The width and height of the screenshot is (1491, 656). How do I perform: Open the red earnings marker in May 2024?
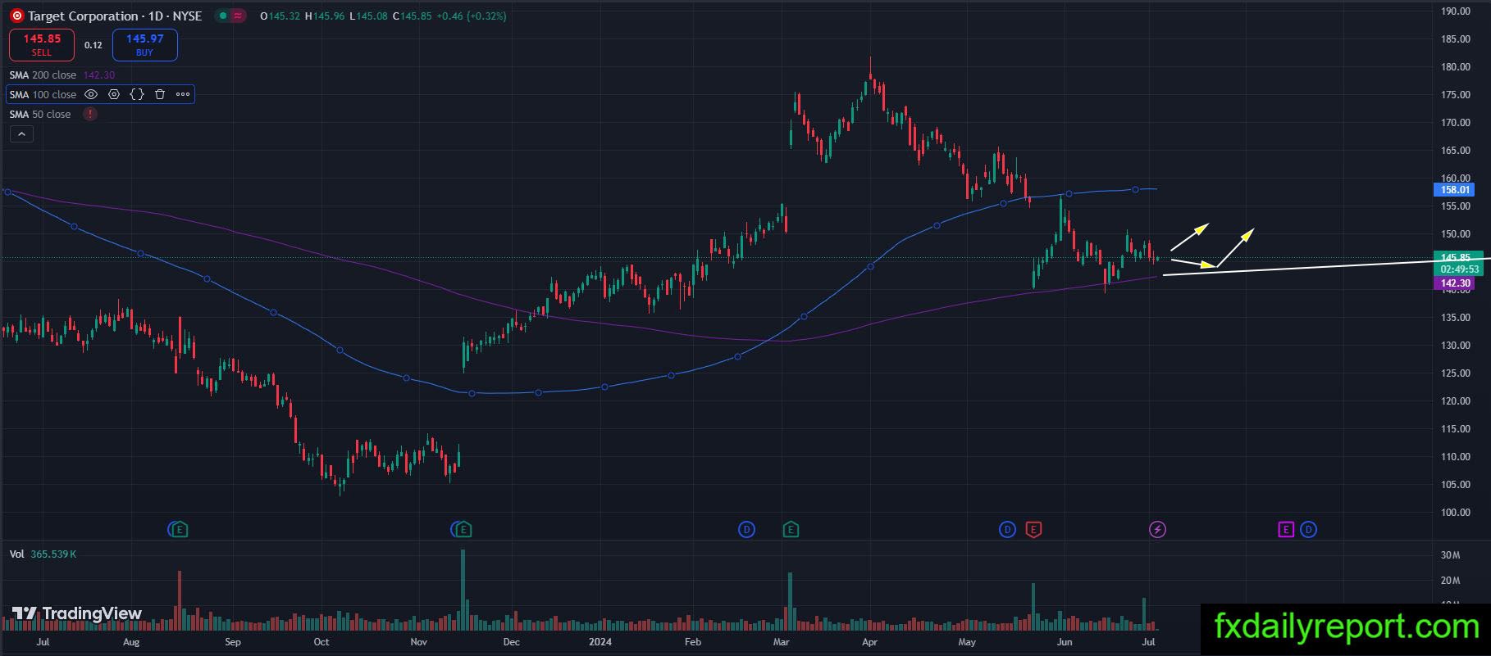[x=1033, y=530]
